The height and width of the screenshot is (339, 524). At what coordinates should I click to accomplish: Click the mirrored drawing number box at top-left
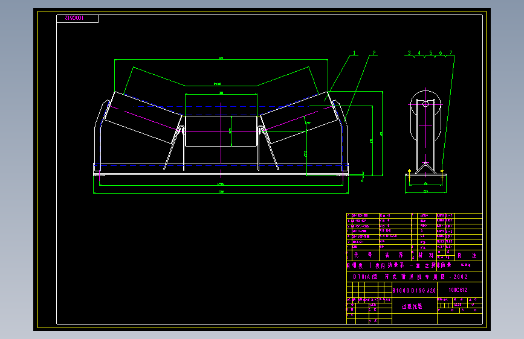pyautogui.click(x=77, y=18)
